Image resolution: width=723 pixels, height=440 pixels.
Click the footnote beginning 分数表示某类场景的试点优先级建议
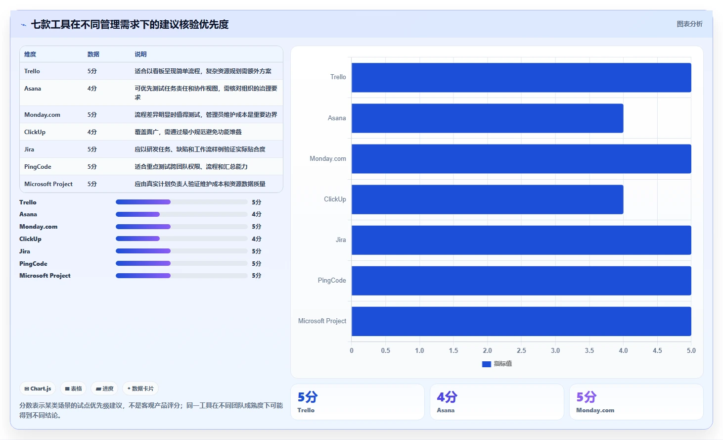[151, 410]
